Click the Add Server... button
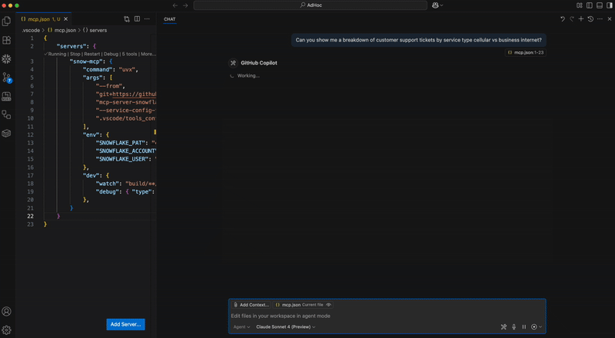This screenshot has width=615, height=338. point(125,324)
